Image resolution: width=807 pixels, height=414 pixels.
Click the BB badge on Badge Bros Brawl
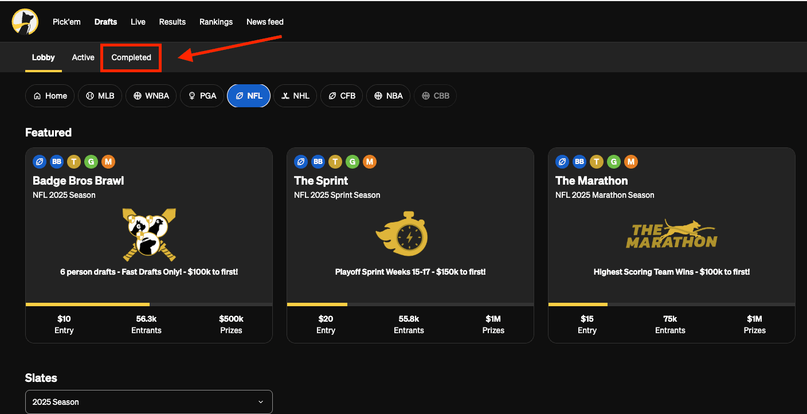click(57, 162)
